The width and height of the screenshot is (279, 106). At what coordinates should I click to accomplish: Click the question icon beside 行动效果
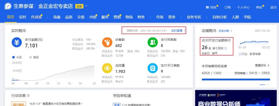(28, 96)
